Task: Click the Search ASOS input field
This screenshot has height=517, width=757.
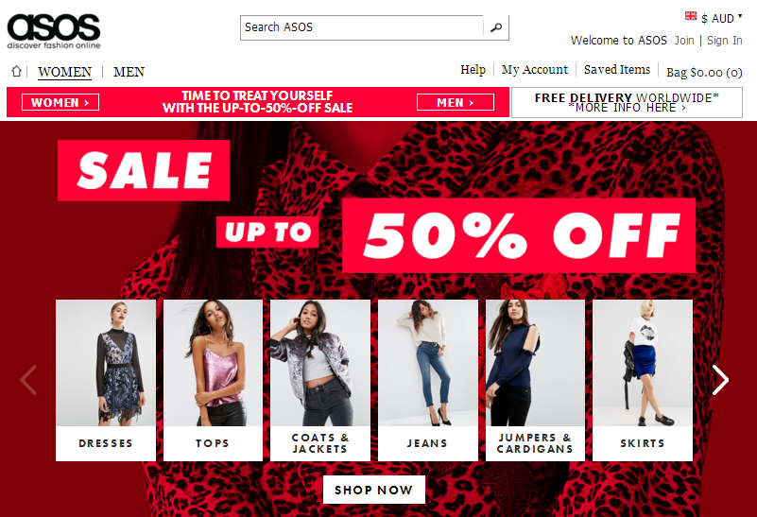Action: click(362, 27)
